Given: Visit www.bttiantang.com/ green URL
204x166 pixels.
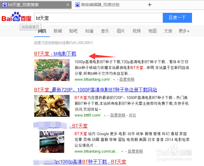Looking at the screenshot, I should click(x=92, y=80).
